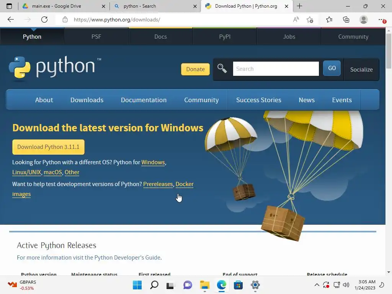Close the Download Python tab
Image resolution: width=392 pixels, height=294 pixels.
click(286, 6)
